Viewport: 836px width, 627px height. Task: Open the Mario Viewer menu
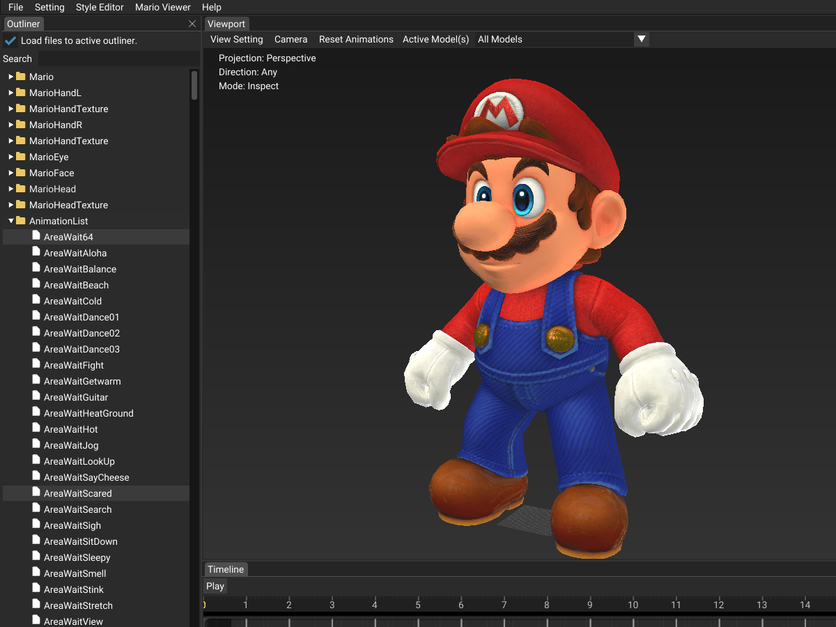[162, 7]
